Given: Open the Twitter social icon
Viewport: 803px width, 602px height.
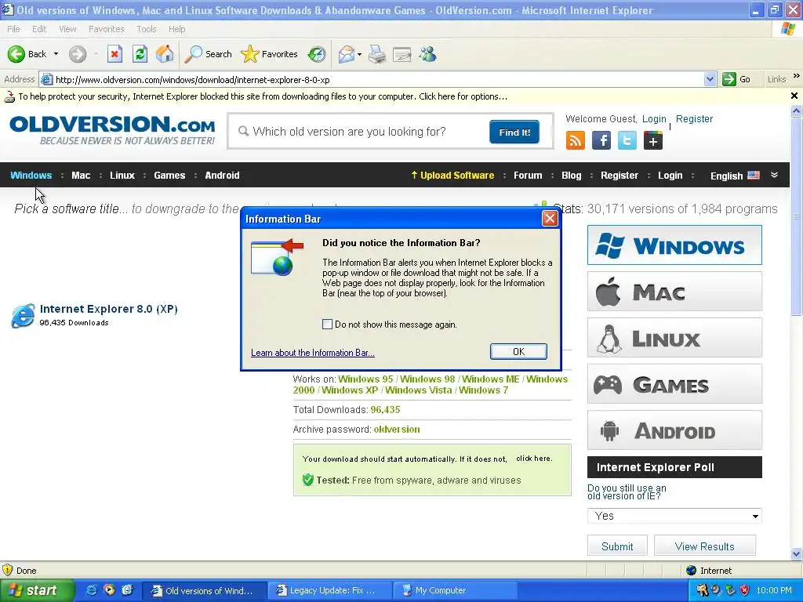Looking at the screenshot, I should coord(627,140).
